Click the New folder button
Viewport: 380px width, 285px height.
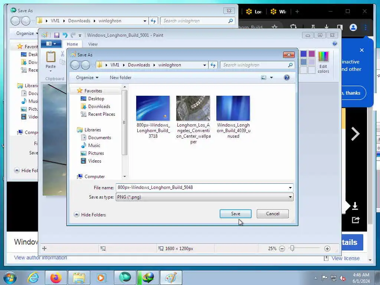click(x=121, y=78)
